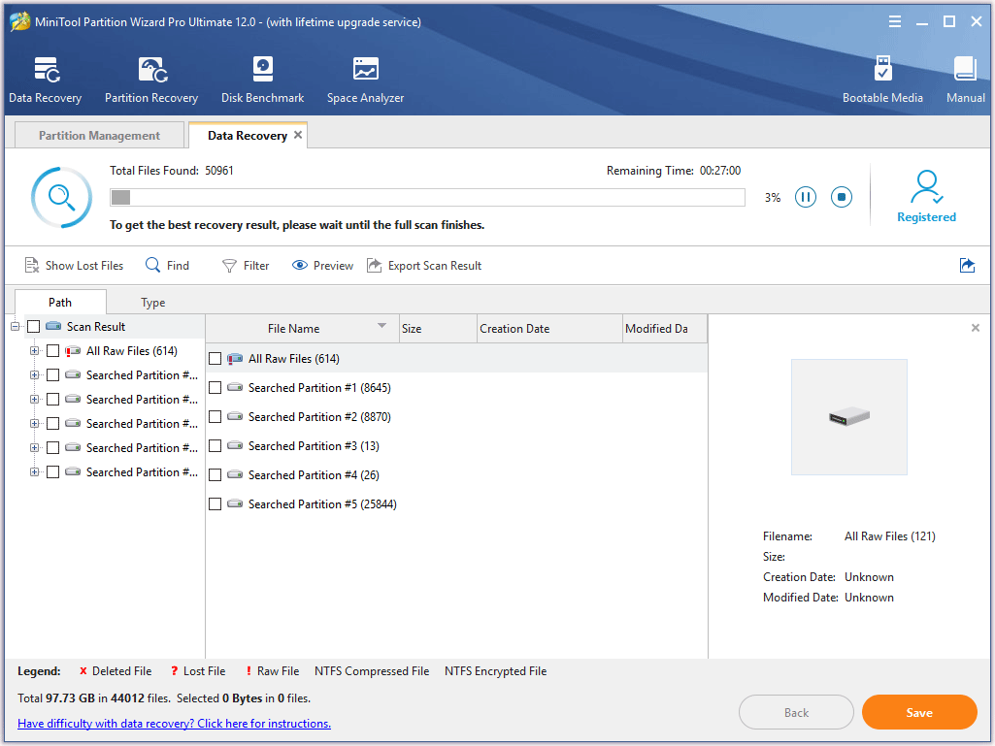This screenshot has height=746, width=995.
Task: Click the circular scanning magnifier icon
Action: tap(61, 197)
